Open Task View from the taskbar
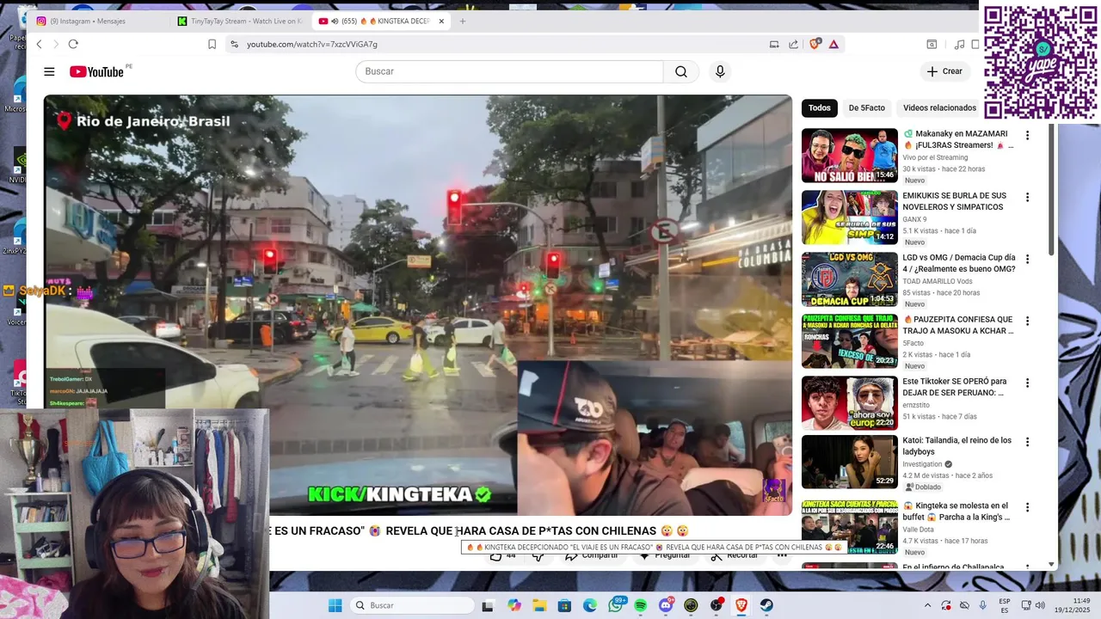The image size is (1101, 619). click(488, 605)
